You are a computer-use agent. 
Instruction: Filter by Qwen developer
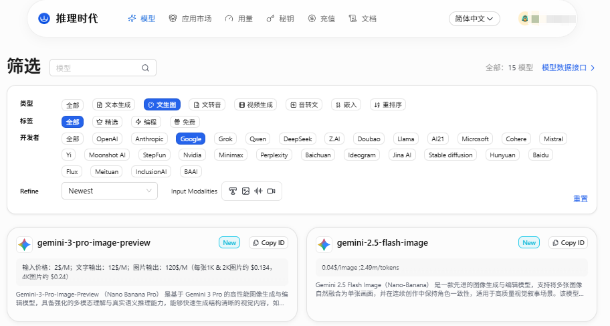pyautogui.click(x=258, y=139)
